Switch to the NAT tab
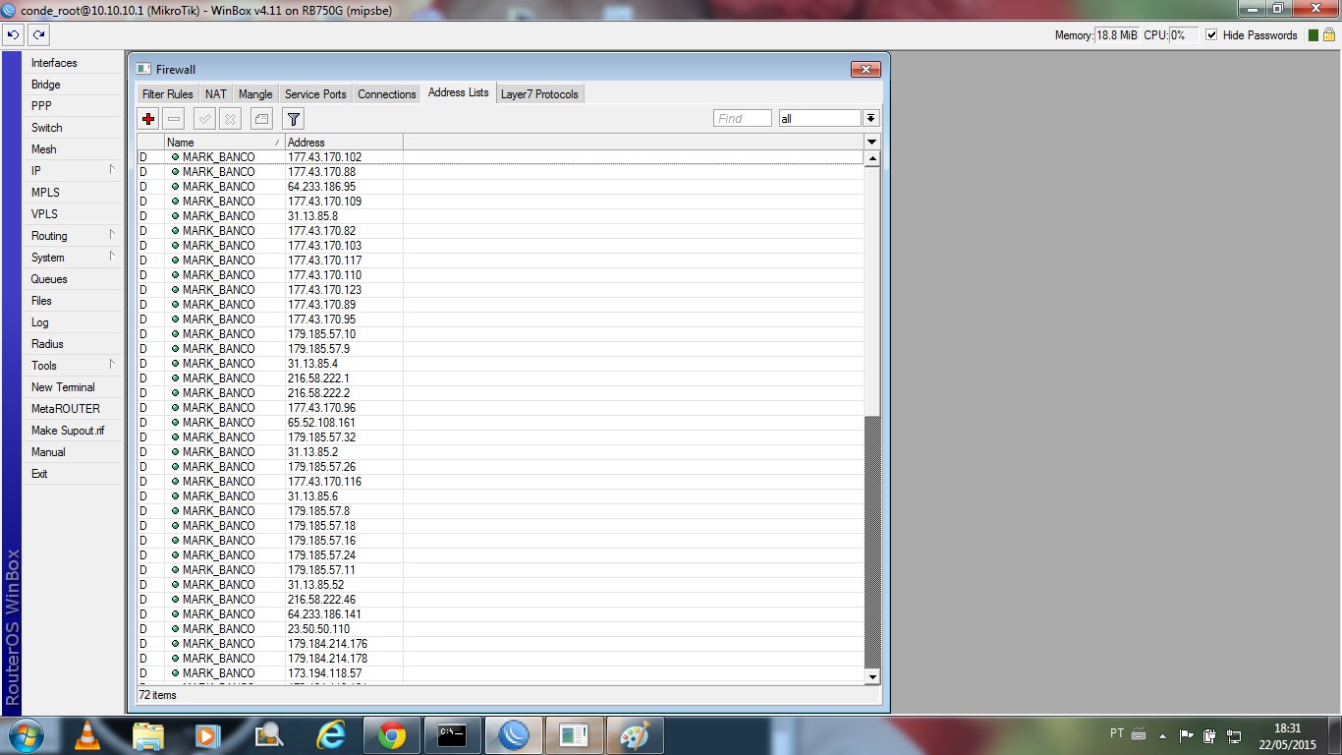This screenshot has height=755, width=1342. click(x=216, y=94)
